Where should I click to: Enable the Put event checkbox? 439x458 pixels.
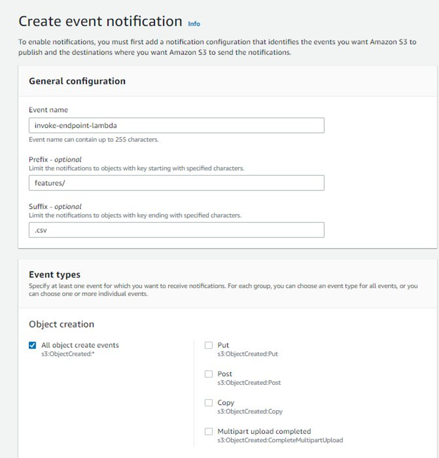coord(208,345)
